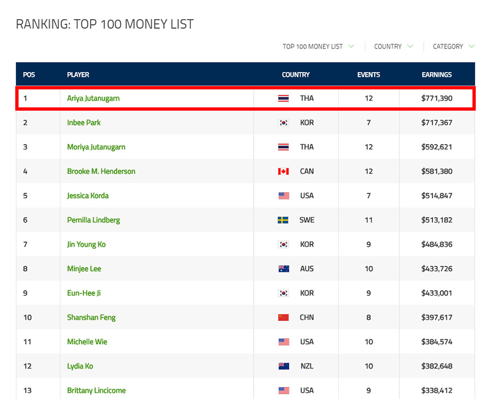Click the Thailand flag in Ariya Jutanugarn's row
This screenshot has width=491, height=399.
pyautogui.click(x=283, y=98)
